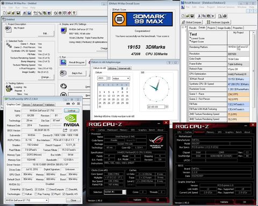Open the Internet Services menu in Result Browser
The height and width of the screenshot is (206, 258).
pos(226,7)
